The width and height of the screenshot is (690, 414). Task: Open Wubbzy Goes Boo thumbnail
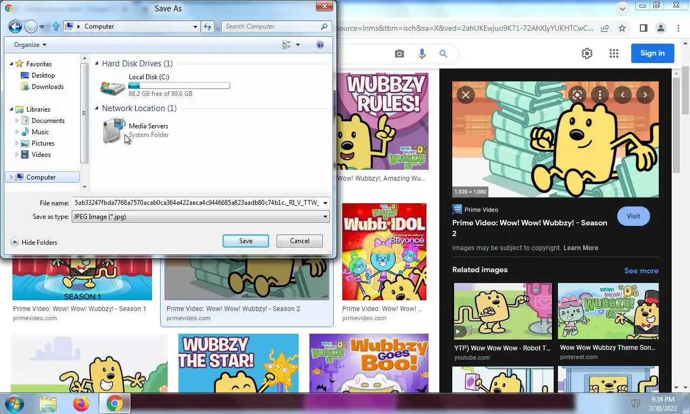click(369, 363)
